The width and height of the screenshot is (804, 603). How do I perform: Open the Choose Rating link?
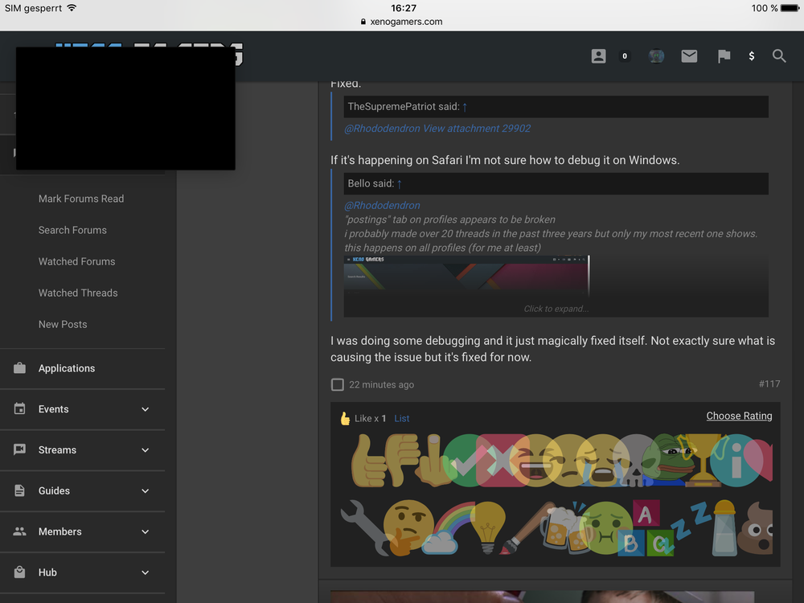coord(739,416)
